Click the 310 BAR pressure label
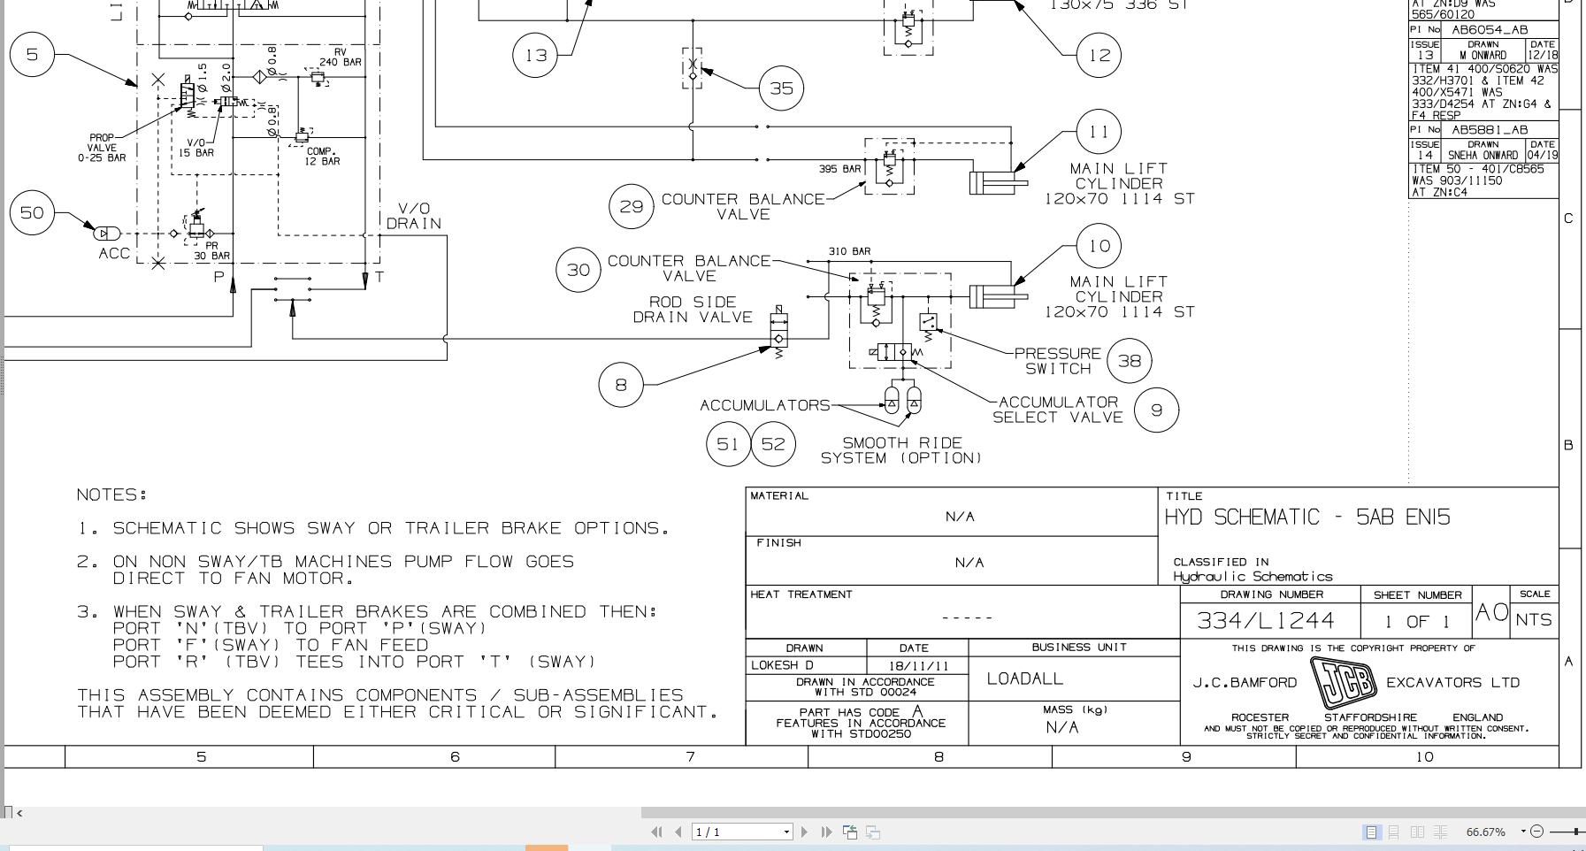The height and width of the screenshot is (851, 1586). coord(849,251)
